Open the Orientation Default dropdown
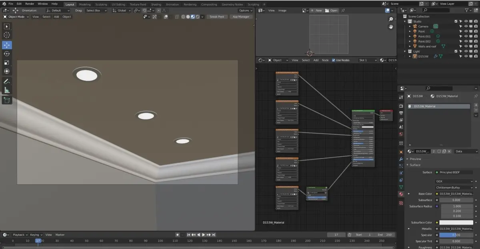The width and height of the screenshot is (480, 249). click(58, 10)
